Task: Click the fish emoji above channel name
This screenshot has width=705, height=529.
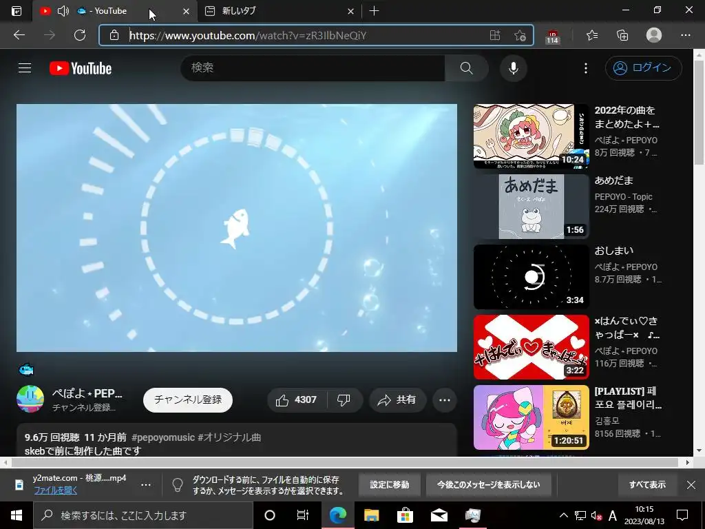Action: coord(26,370)
